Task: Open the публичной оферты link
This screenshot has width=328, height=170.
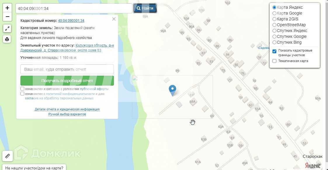Action: pyautogui.click(x=94, y=89)
